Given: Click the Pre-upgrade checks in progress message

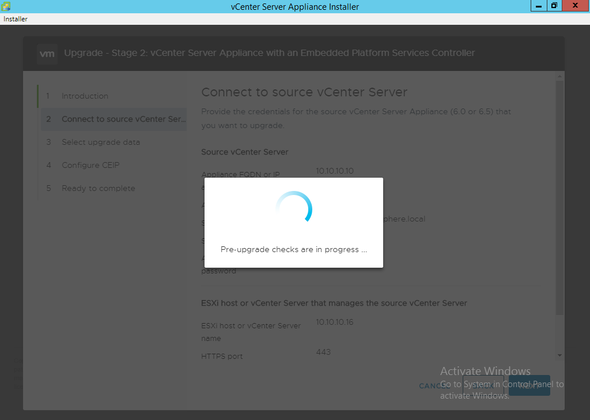Looking at the screenshot, I should click(294, 249).
